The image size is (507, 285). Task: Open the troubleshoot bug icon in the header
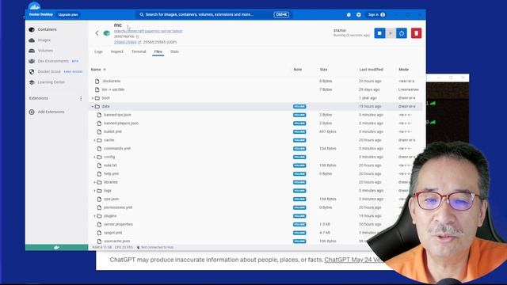349,15
